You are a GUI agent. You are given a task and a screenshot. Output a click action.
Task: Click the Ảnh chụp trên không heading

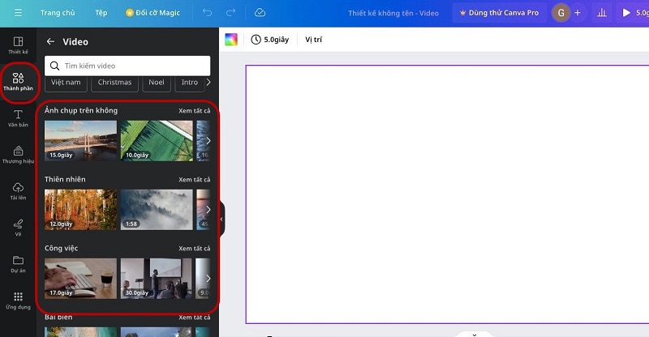[x=81, y=110]
